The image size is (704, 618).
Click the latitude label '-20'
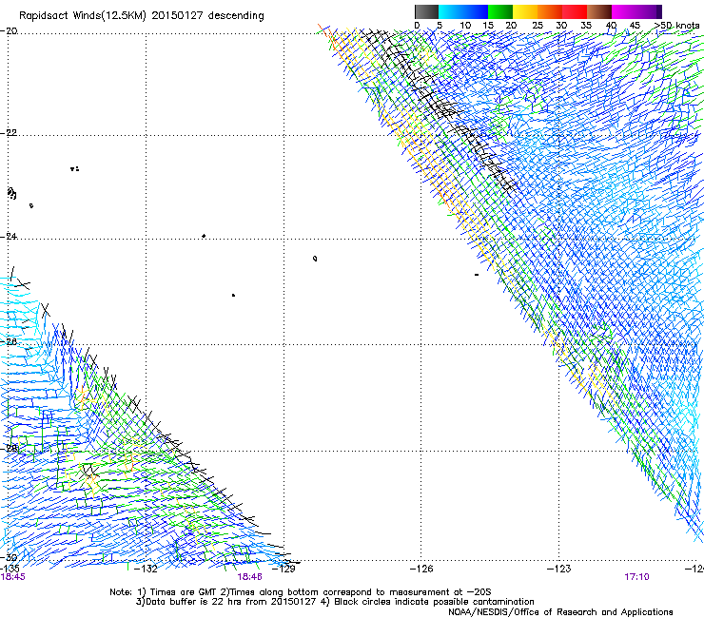(9, 31)
